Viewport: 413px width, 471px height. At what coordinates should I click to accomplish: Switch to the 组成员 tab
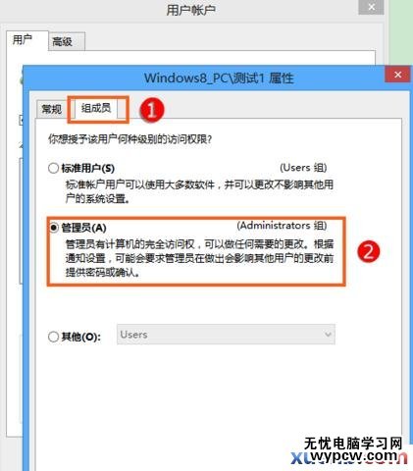pyautogui.click(x=96, y=109)
